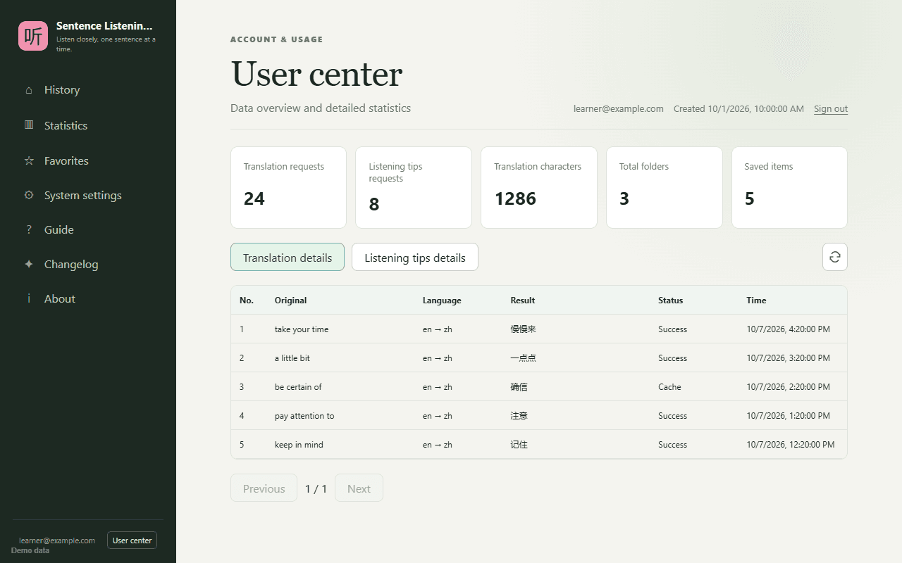Viewport: 902px width, 563px height.
Task: Click the Sign out link
Action: point(831,109)
